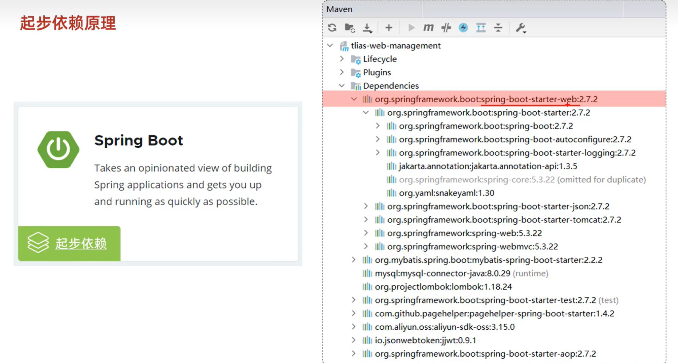This screenshot has width=678, height=364.
Task: Collapse the Dependencies node
Action: tap(342, 86)
